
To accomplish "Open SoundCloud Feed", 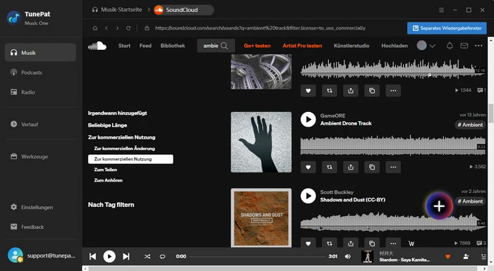I will click(145, 46).
